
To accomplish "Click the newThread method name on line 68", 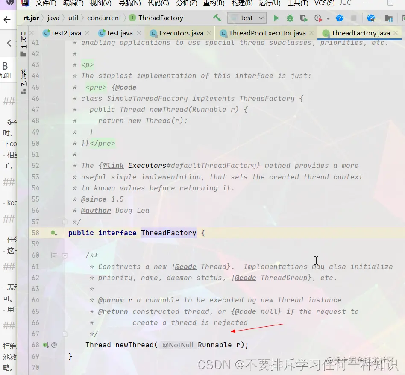I will [135, 345].
